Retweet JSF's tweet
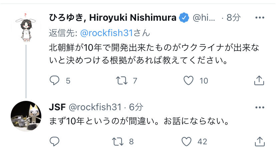This screenshot has height=151, width=276. pos(117,141)
